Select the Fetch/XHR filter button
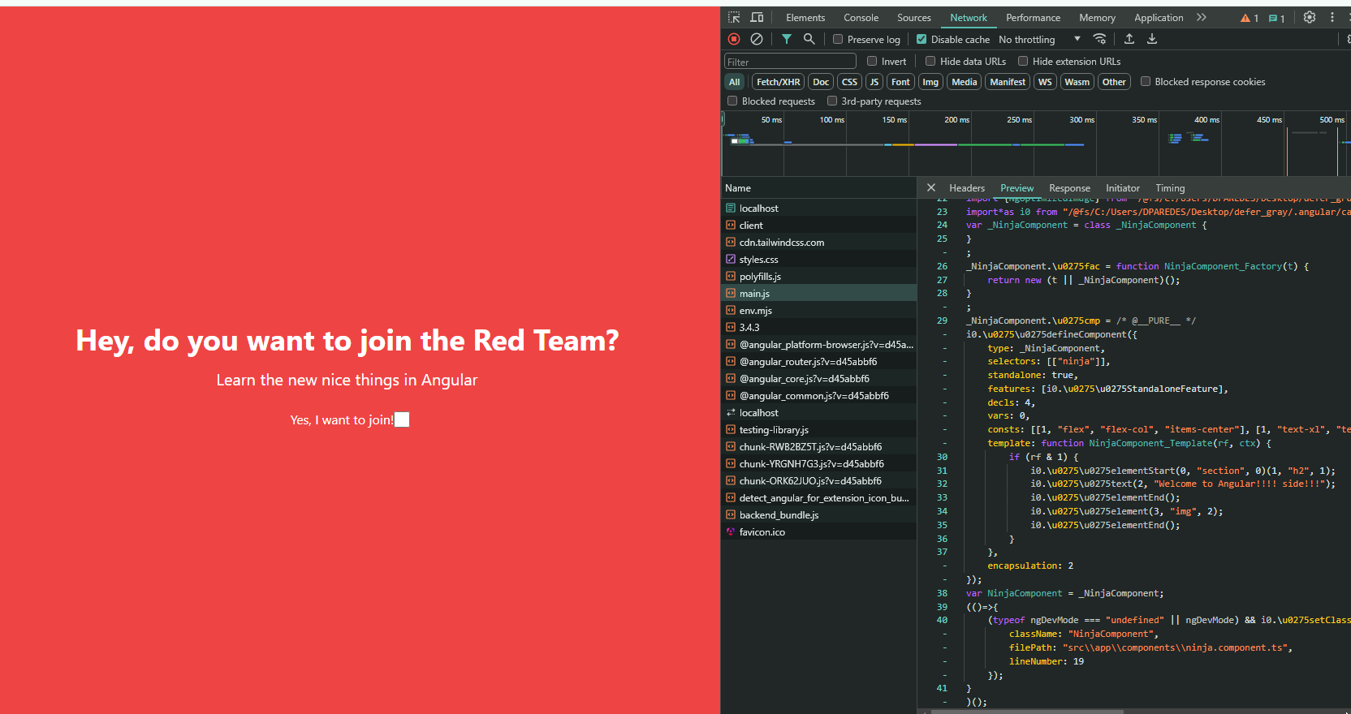This screenshot has height=714, width=1351. point(779,82)
